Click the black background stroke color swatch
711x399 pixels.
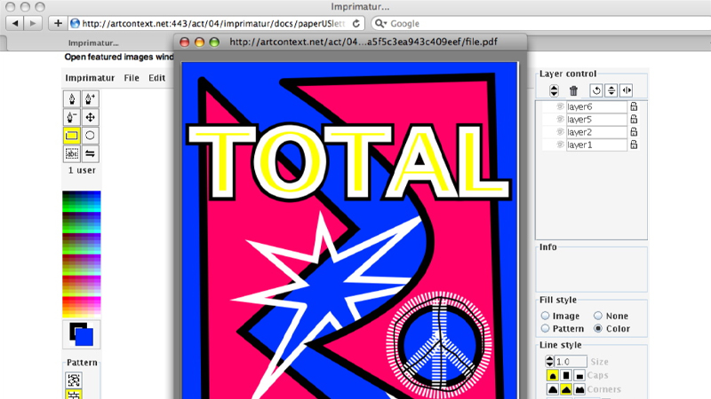(x=74, y=327)
